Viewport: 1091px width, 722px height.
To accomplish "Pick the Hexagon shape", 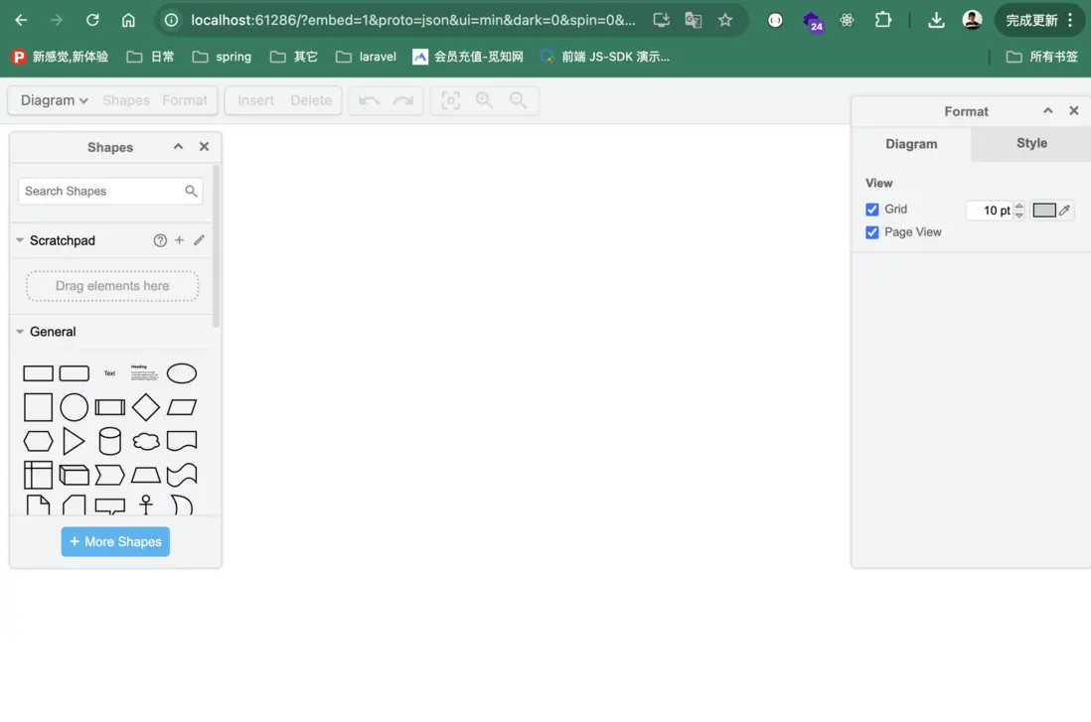I will (x=38, y=441).
